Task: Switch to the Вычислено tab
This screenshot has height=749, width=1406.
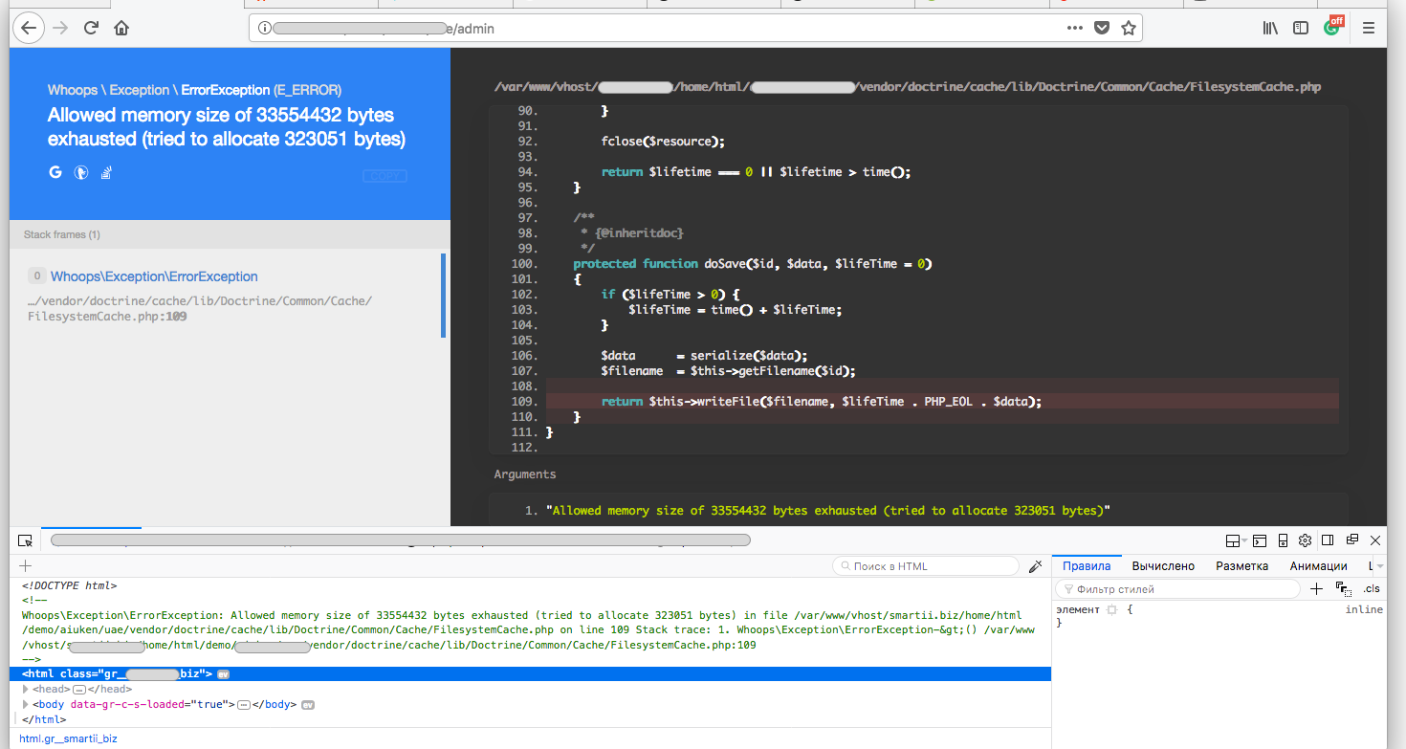Action: (1163, 566)
